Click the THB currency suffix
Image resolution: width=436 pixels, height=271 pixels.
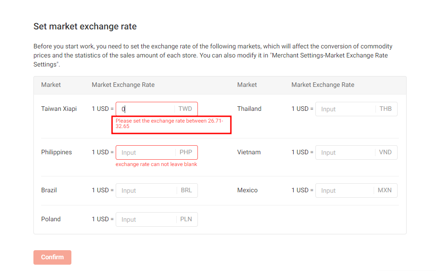[x=385, y=109]
